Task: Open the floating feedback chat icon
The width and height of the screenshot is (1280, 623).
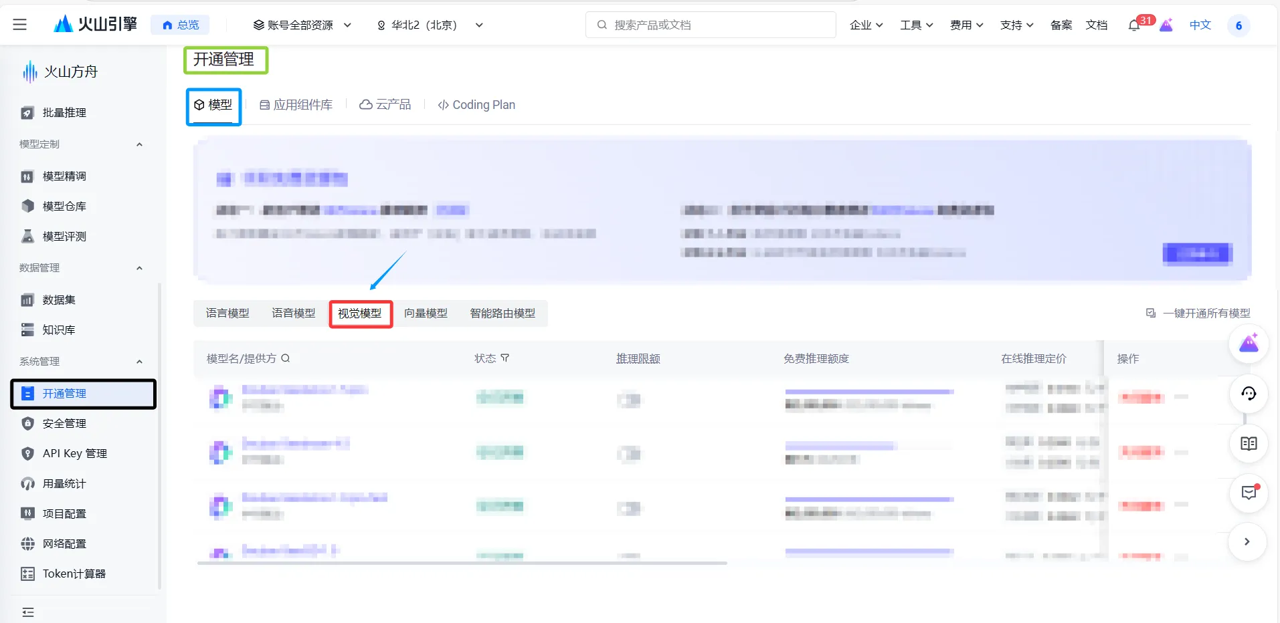Action: 1248,493
